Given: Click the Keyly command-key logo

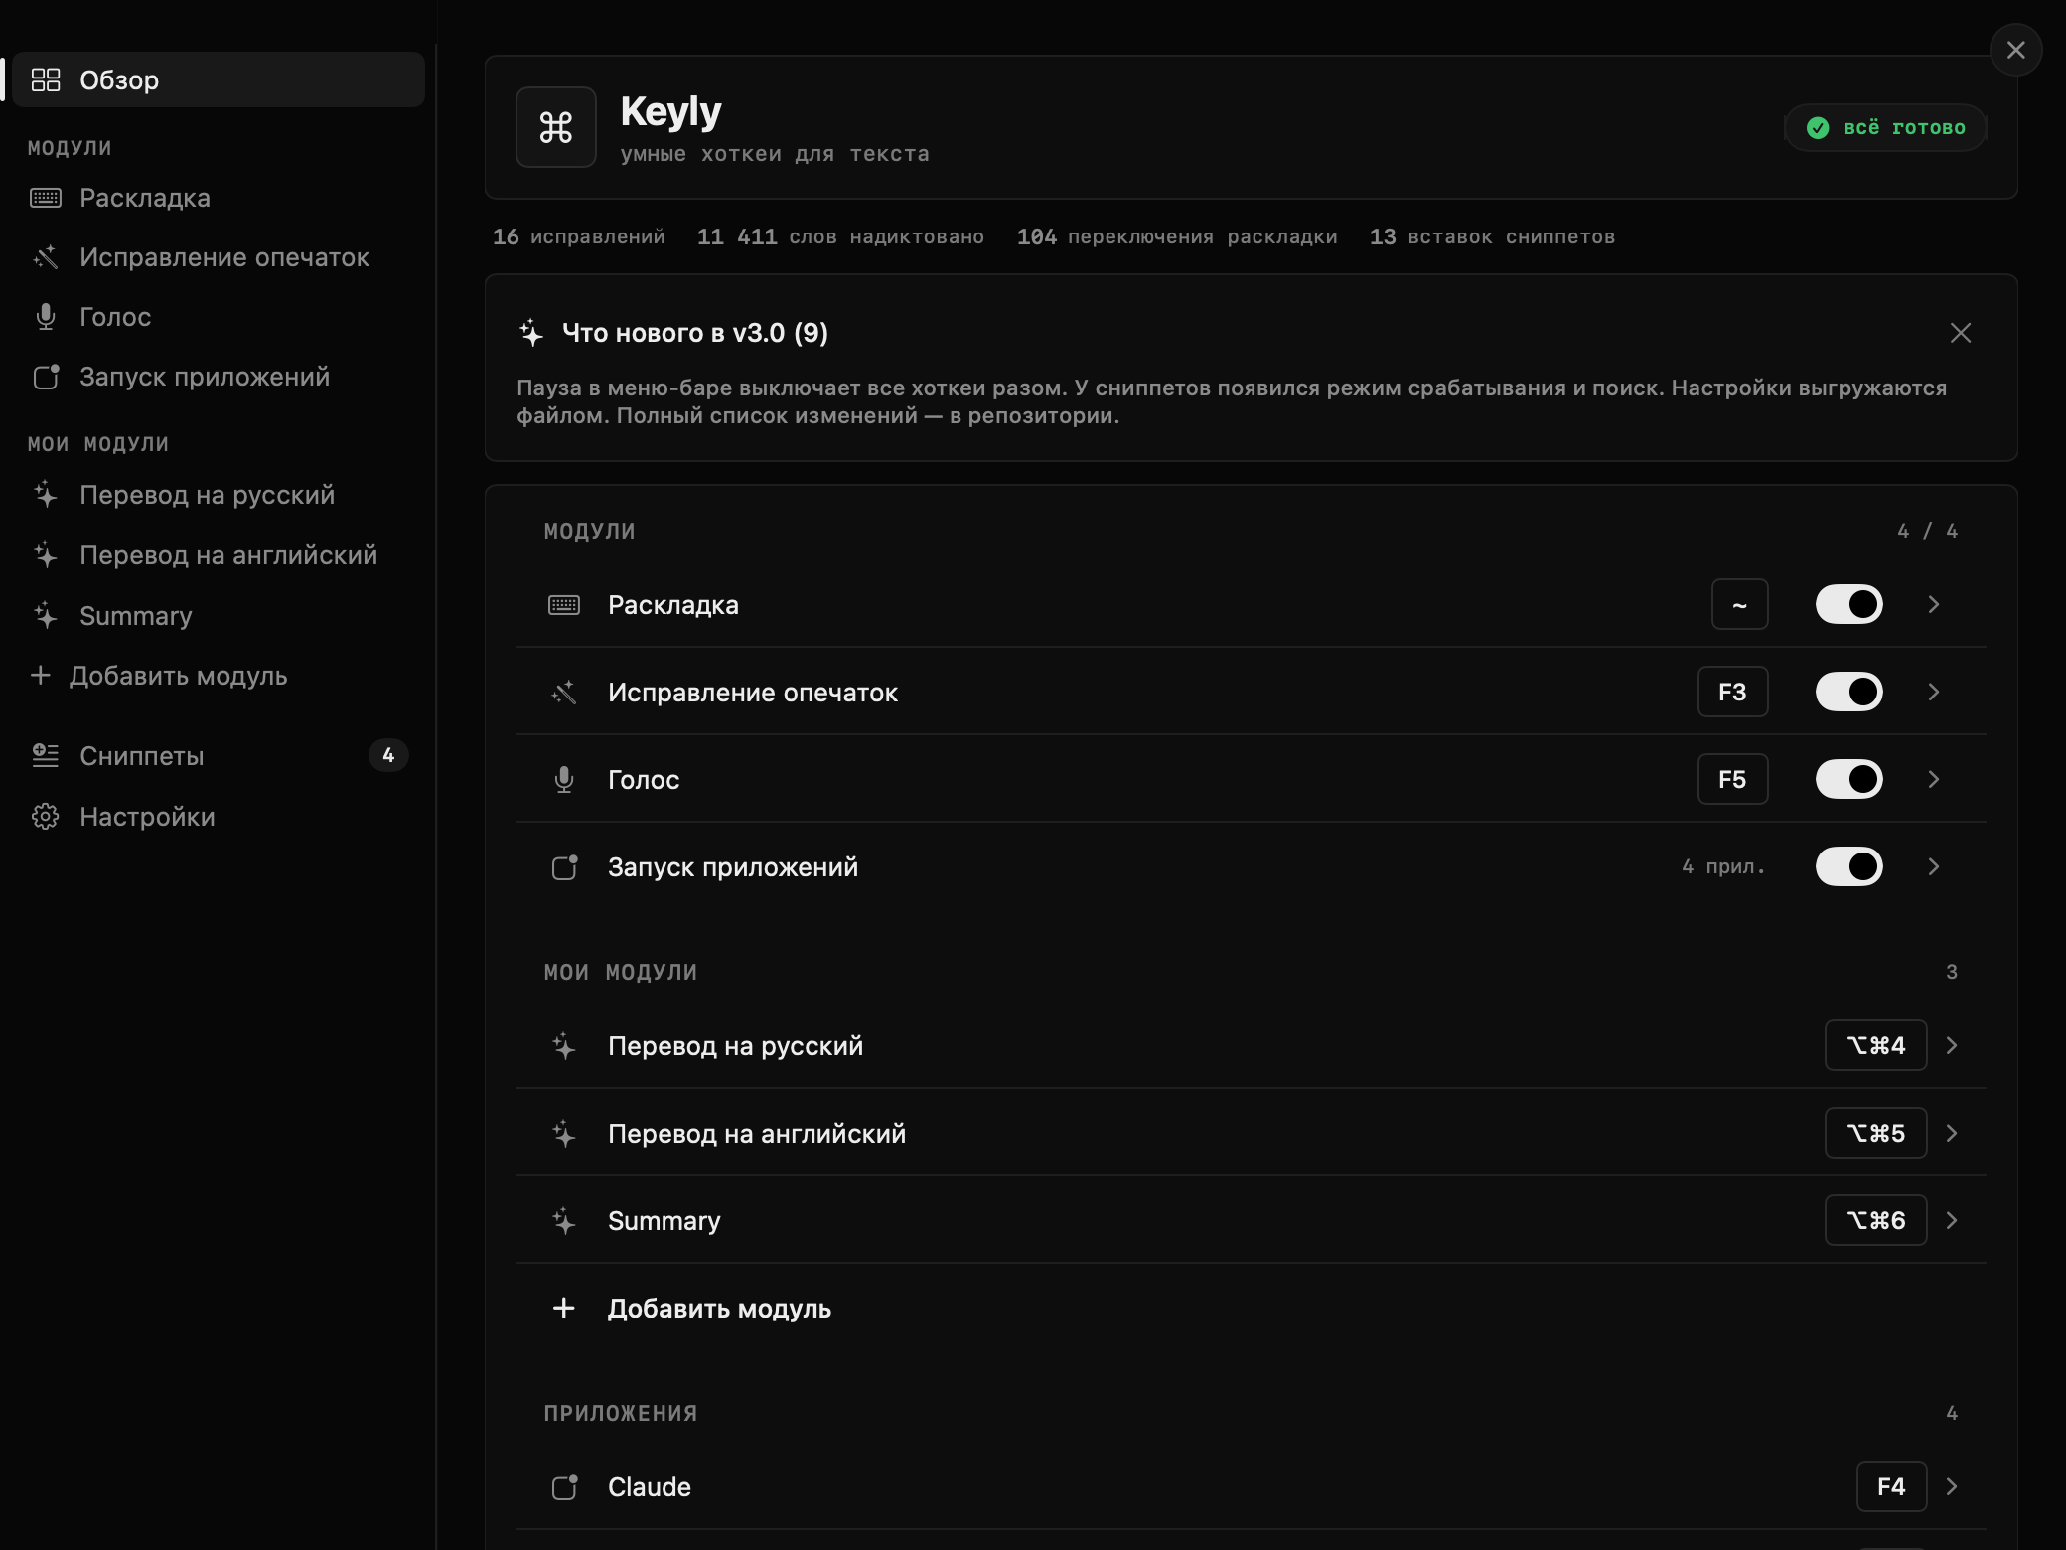Looking at the screenshot, I should coord(556,127).
